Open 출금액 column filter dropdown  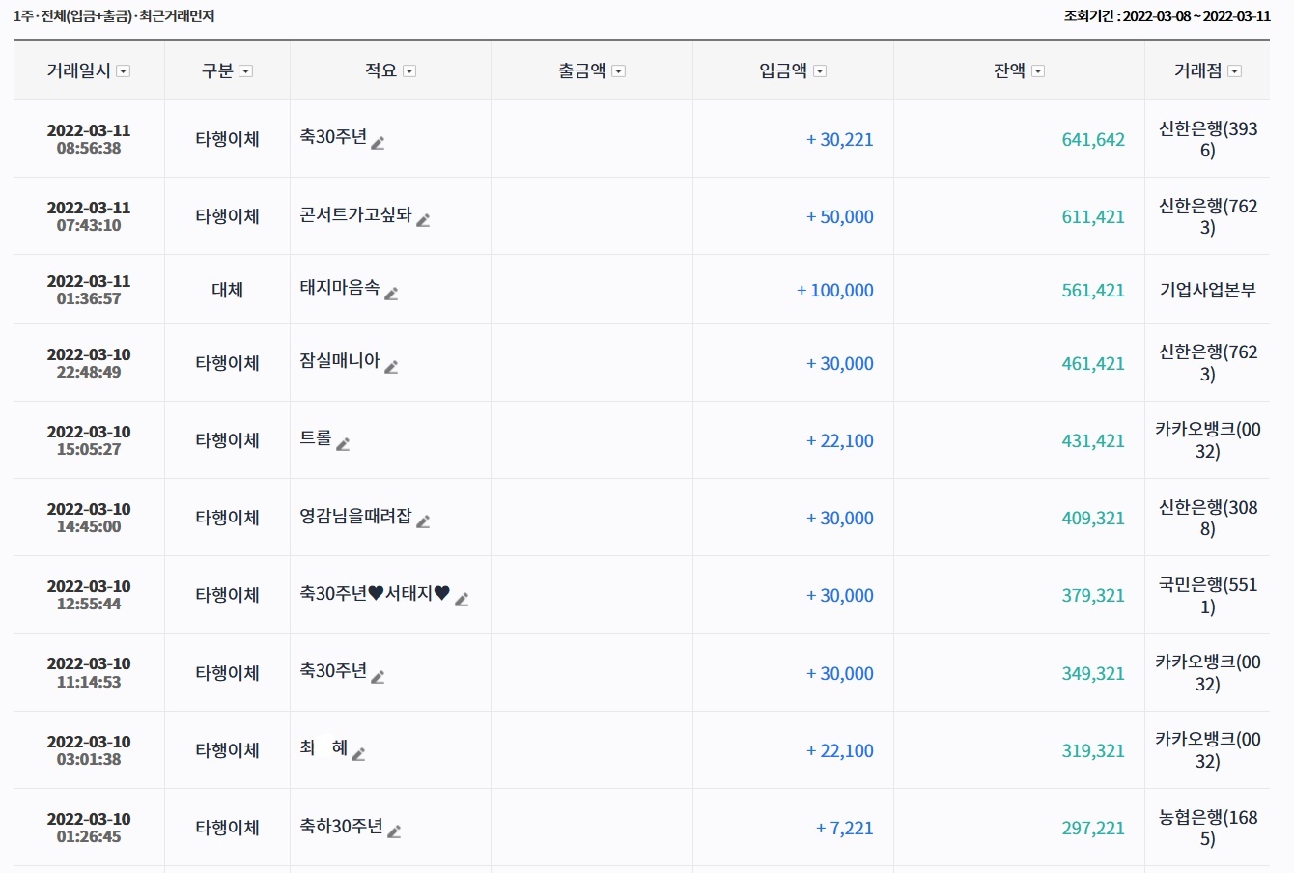click(619, 71)
